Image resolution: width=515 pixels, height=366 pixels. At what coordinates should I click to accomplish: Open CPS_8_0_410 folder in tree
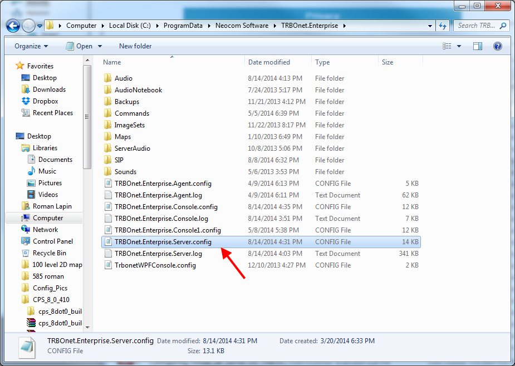click(51, 300)
